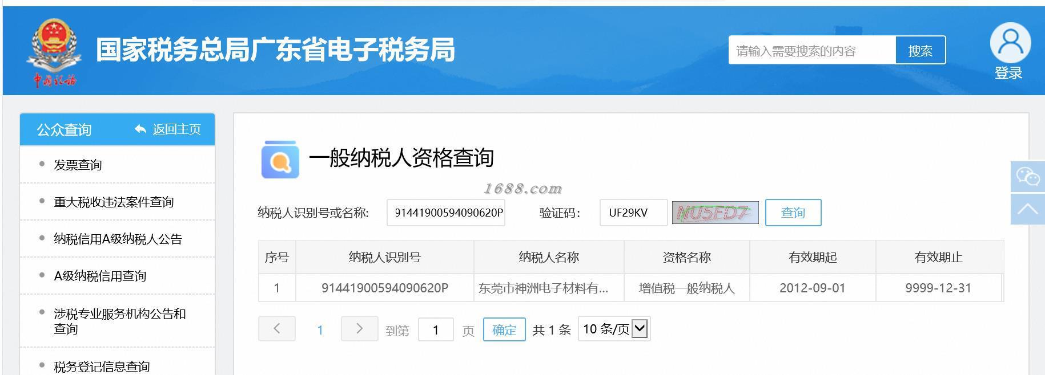This screenshot has width=1045, height=375.
Task: Click the 搜索 button in header
Action: click(921, 51)
